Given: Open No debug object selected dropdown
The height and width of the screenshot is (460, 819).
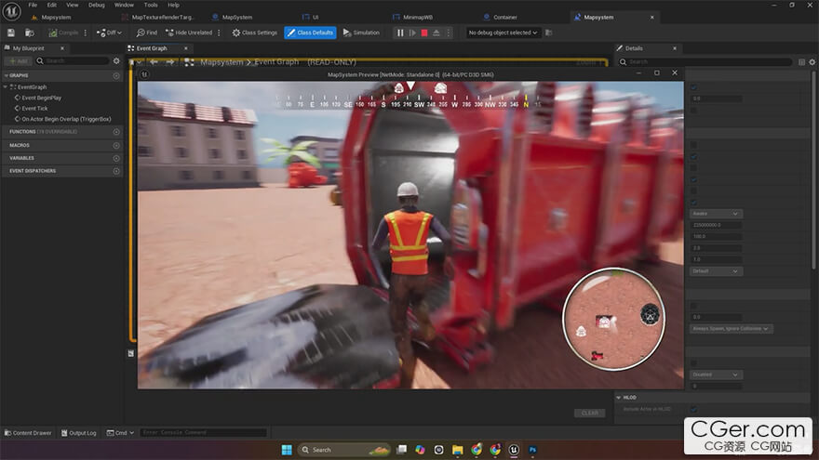Looking at the screenshot, I should [x=503, y=33].
